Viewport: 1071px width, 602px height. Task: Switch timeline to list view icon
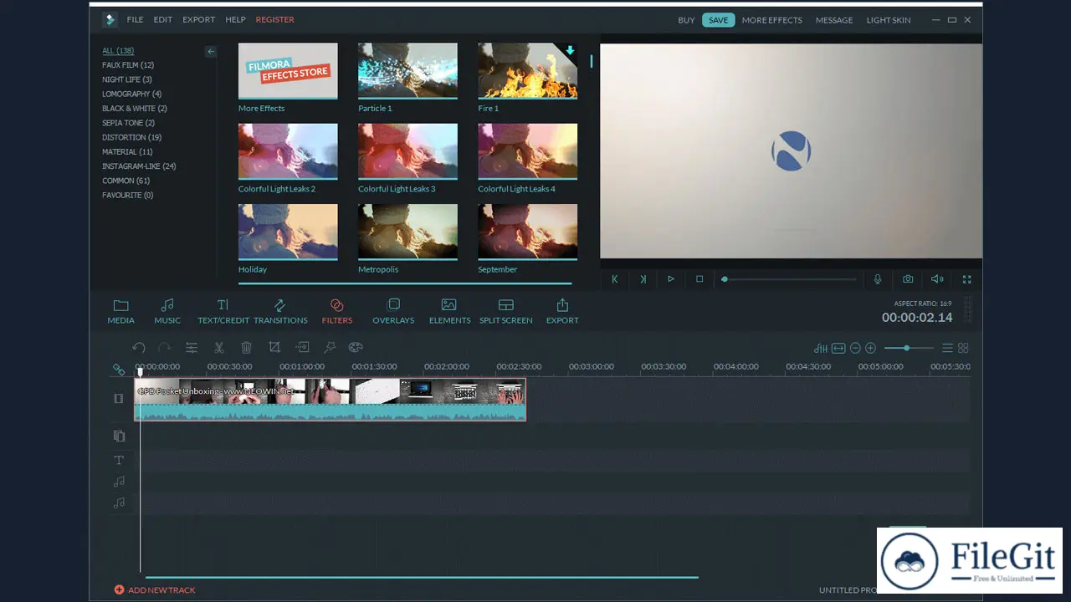pyautogui.click(x=947, y=348)
